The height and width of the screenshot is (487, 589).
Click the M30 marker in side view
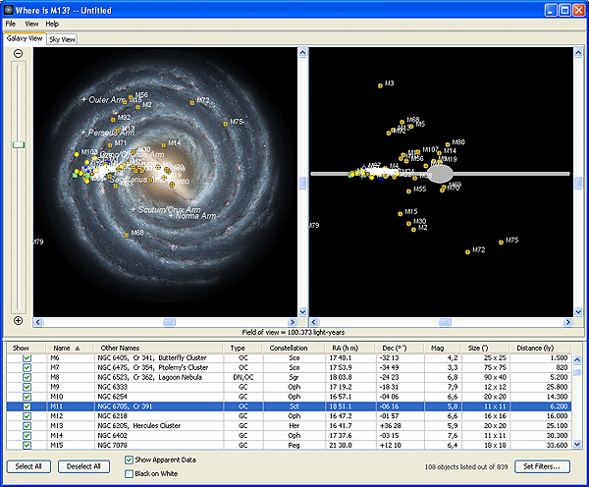pyautogui.click(x=408, y=223)
